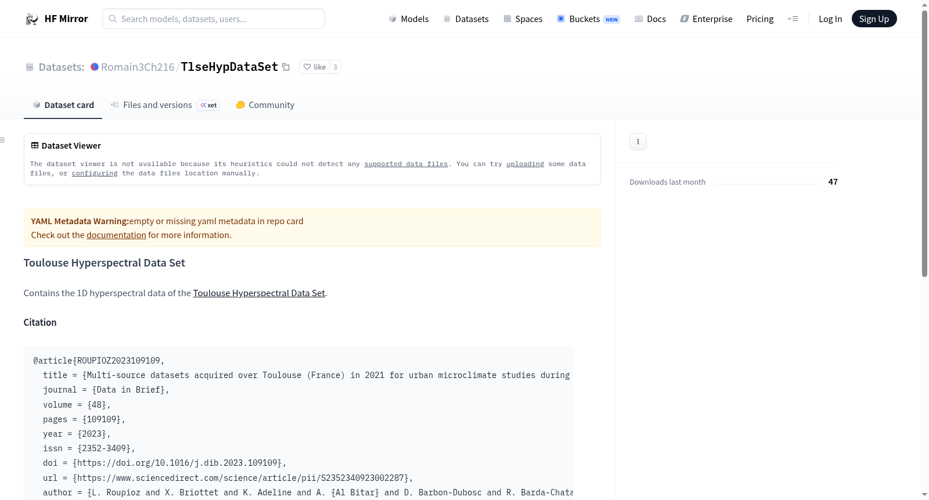Like the dataset with the heart button
Image resolution: width=929 pixels, height=500 pixels.
pos(314,67)
